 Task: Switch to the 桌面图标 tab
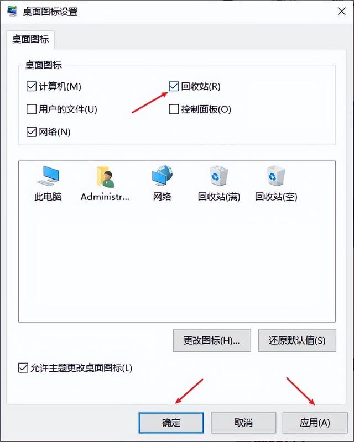pos(30,39)
